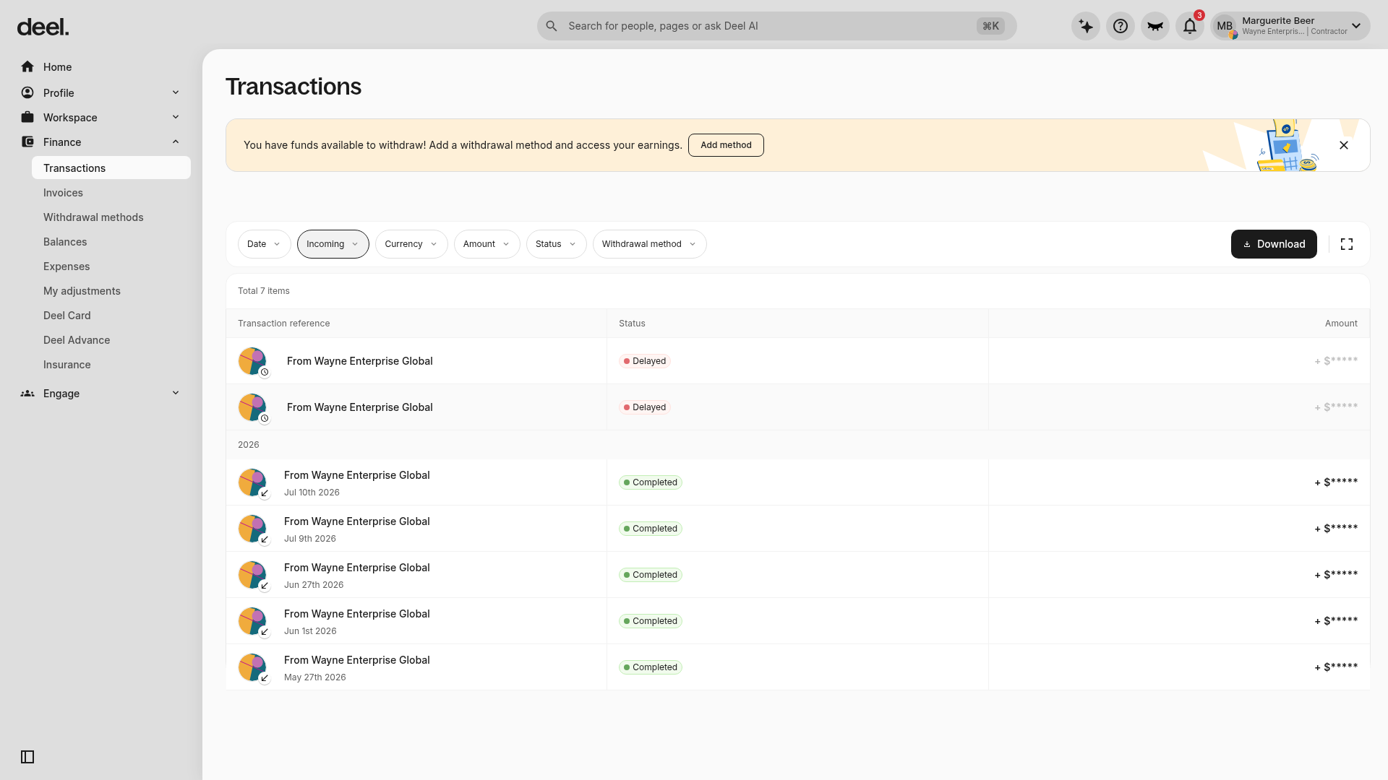Click avatar of Jul 10th 2026 transaction

pos(252,482)
